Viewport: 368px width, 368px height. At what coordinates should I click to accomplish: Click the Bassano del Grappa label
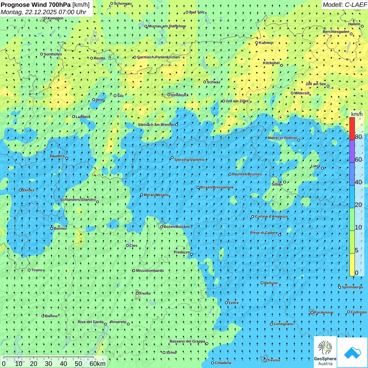pos(187,341)
